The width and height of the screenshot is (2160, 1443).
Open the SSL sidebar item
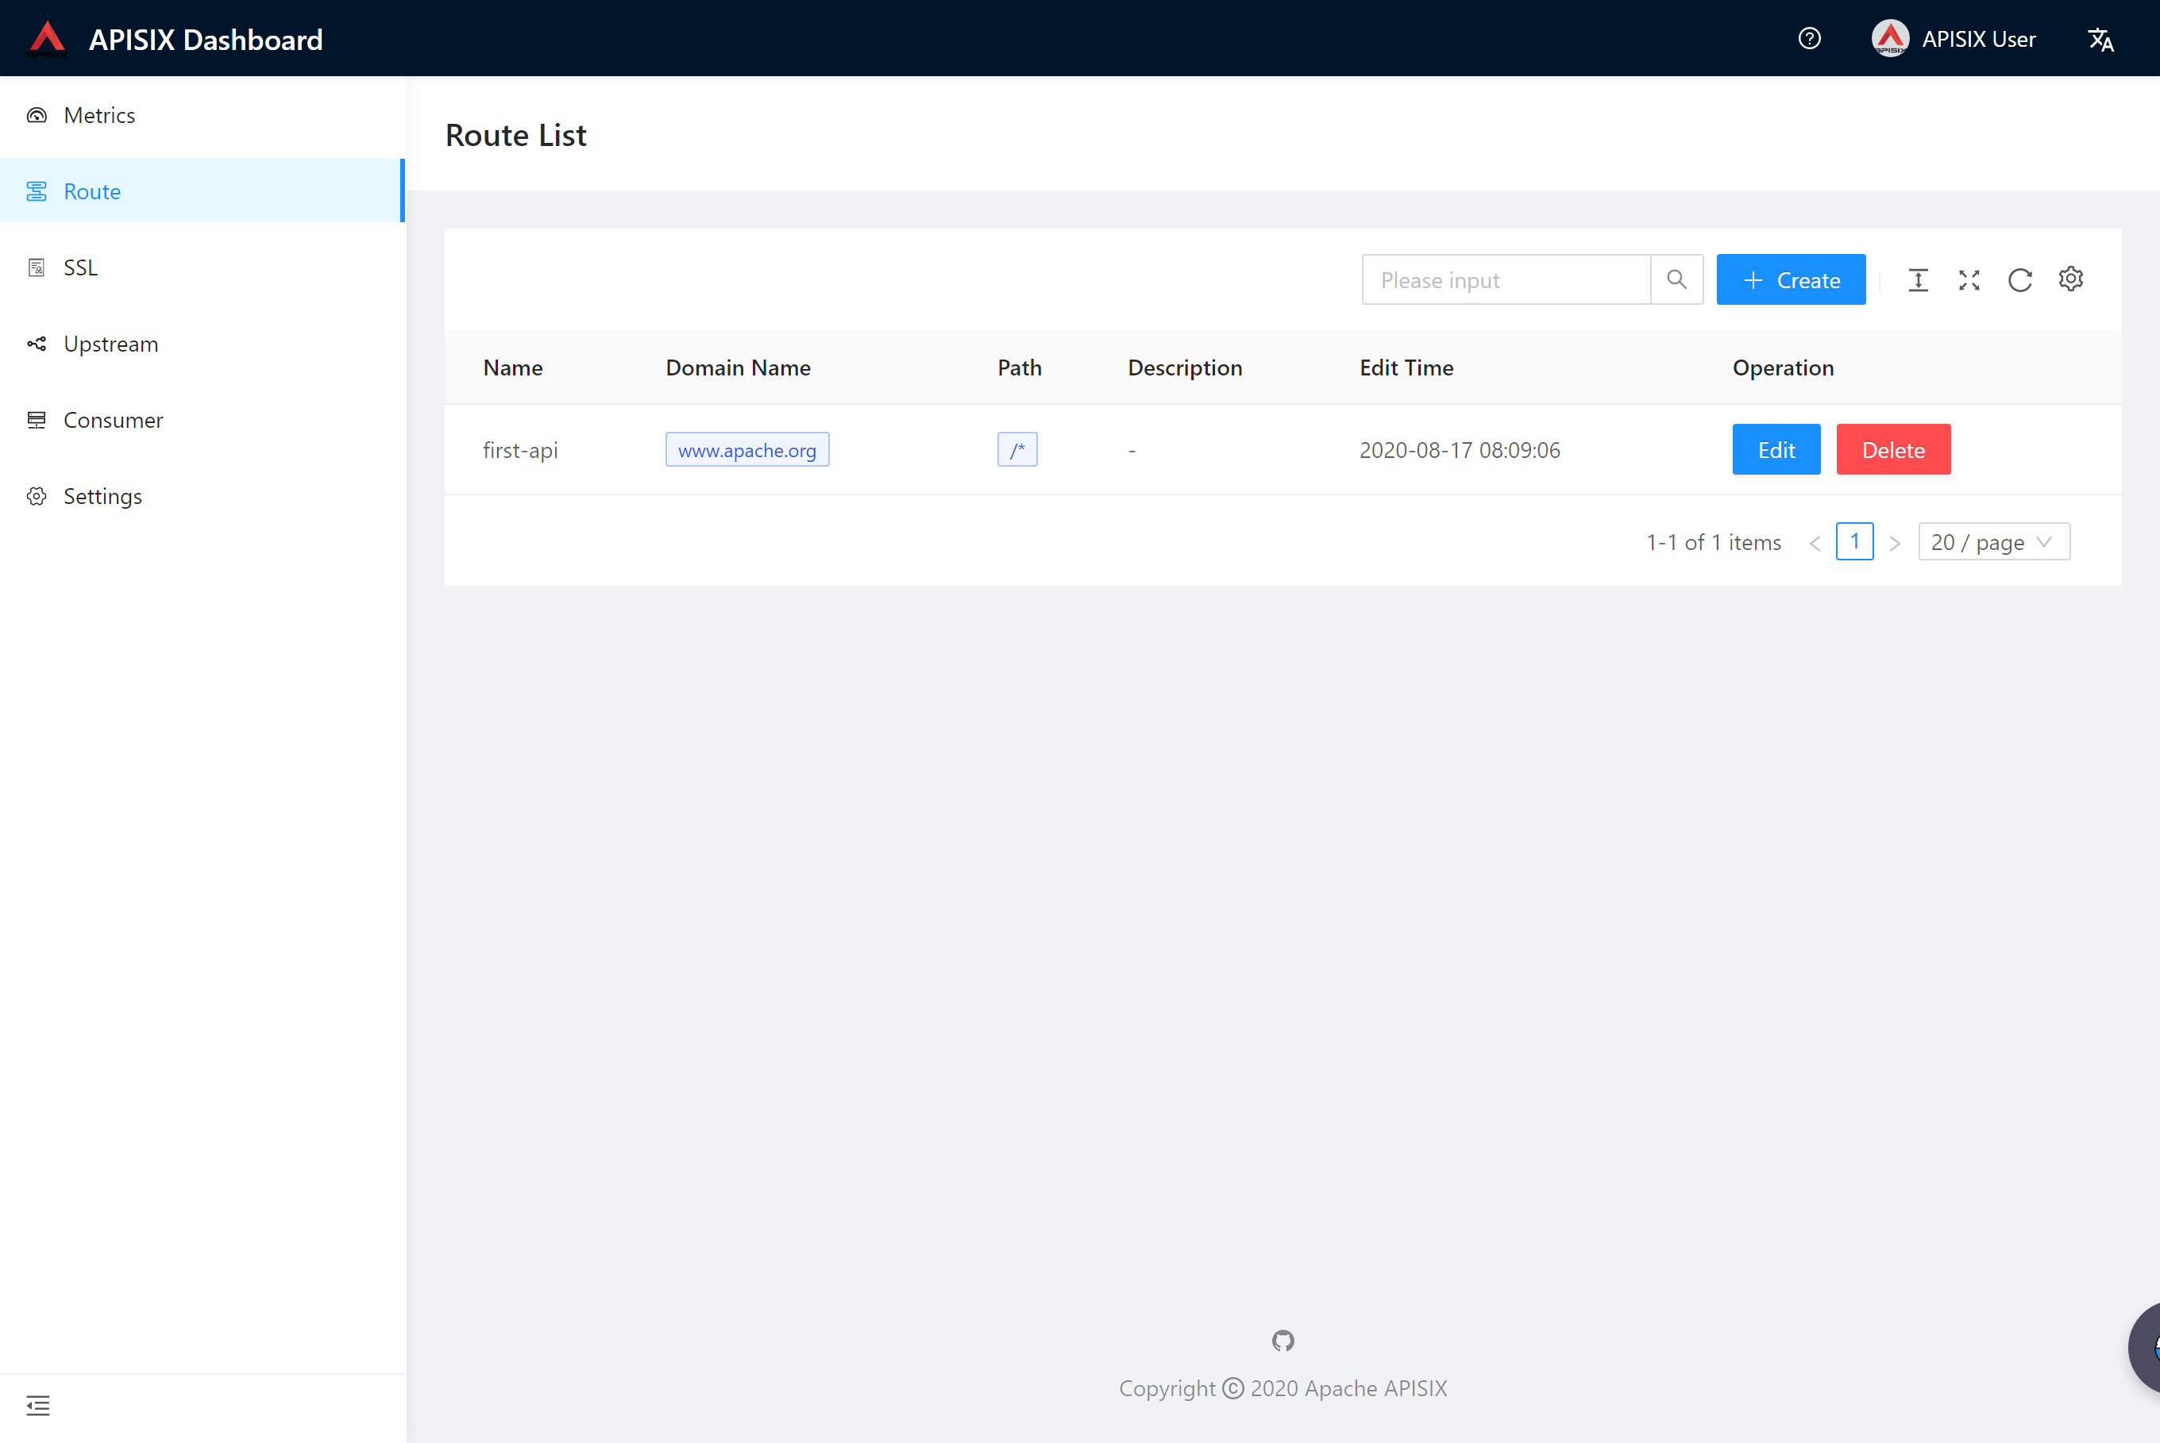point(80,267)
